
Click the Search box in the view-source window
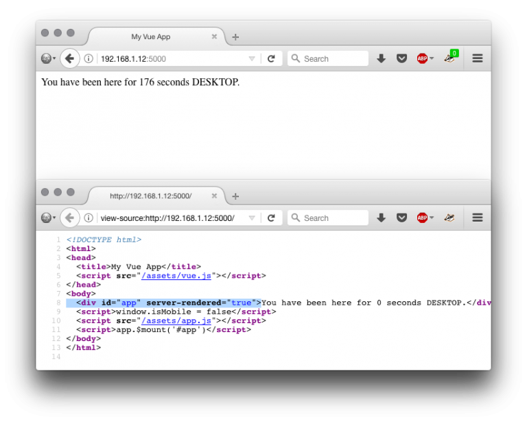[328, 218]
